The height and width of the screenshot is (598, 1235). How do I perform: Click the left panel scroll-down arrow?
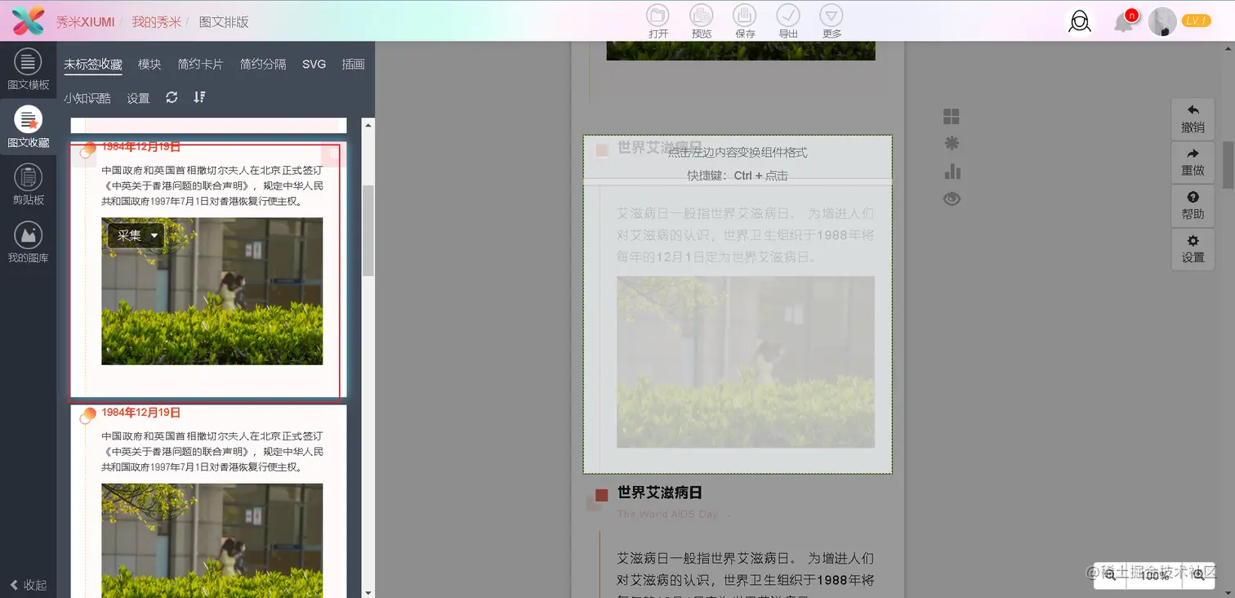coord(368,592)
